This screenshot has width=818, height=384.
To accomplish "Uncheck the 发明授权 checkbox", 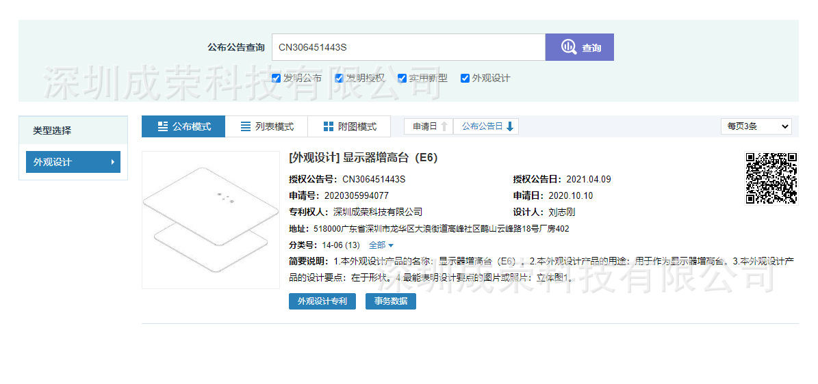I will coord(339,79).
